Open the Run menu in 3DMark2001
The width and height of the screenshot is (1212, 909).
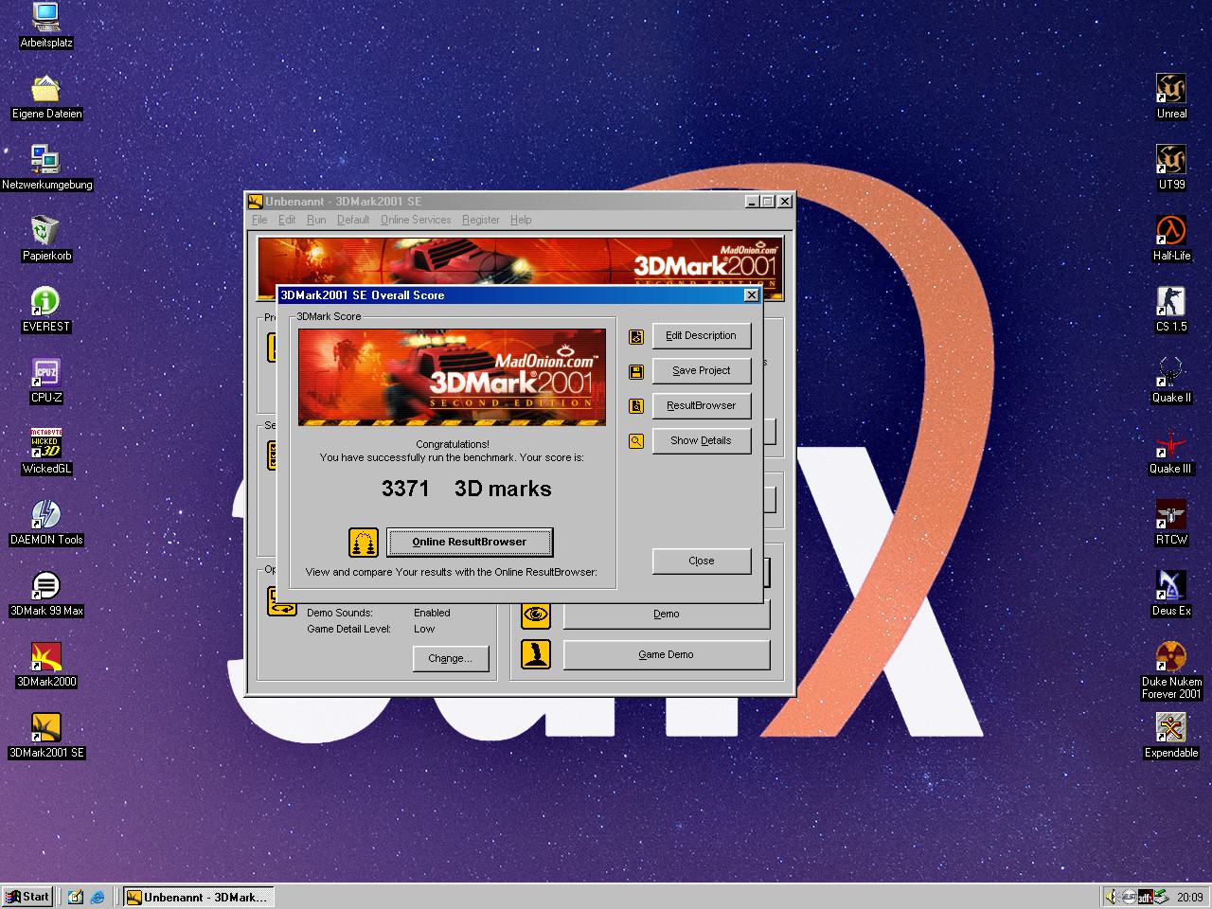[316, 220]
